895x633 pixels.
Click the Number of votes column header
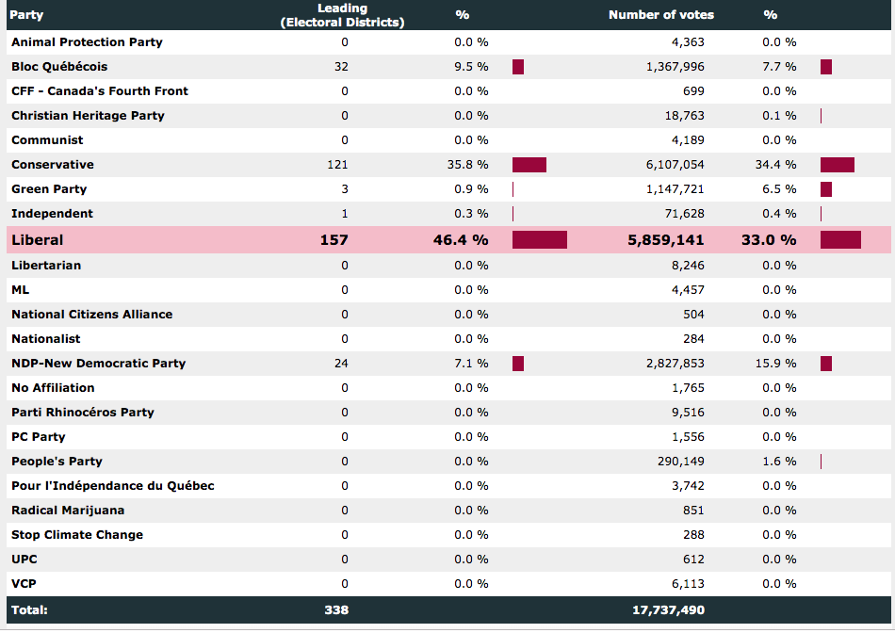[x=660, y=15]
